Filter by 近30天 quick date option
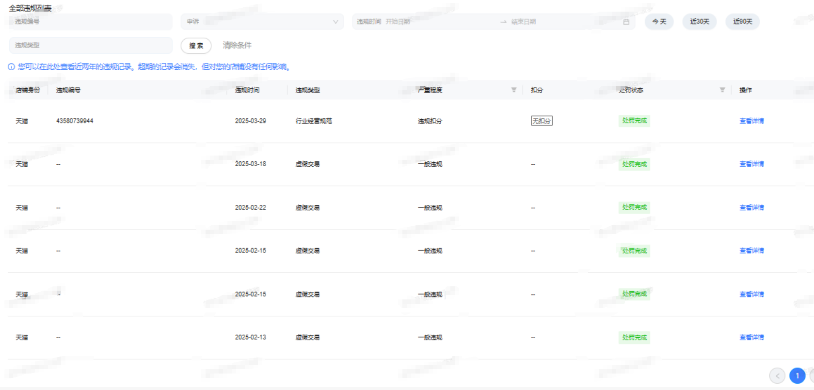Viewport: 814px width, 390px height. [x=699, y=22]
